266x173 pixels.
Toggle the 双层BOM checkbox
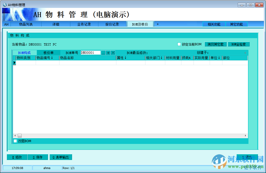pos(15,141)
